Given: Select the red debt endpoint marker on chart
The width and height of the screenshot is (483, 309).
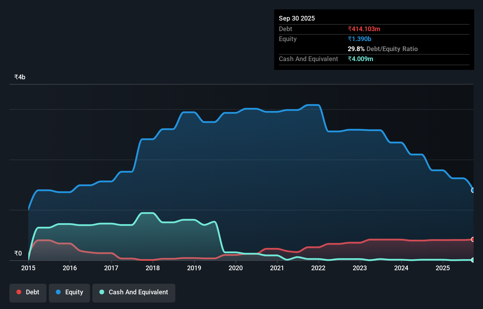Looking at the screenshot, I should tap(473, 240).
